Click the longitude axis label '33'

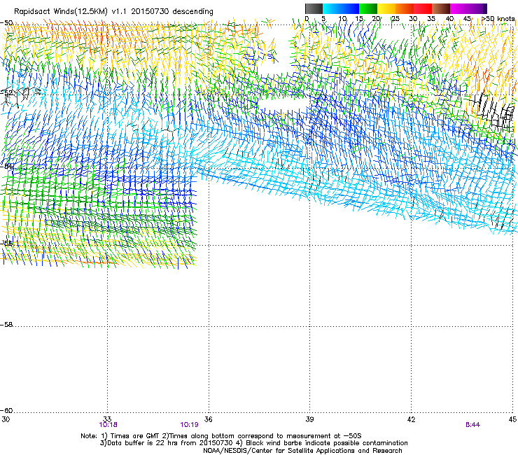tap(107, 419)
